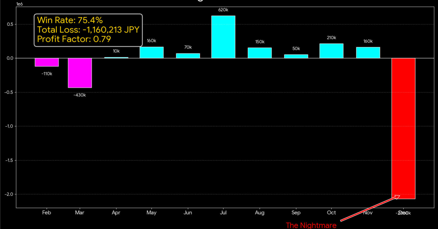The width and height of the screenshot is (438, 229).
Task: Click the magenta February -110k bar
Action: (x=47, y=62)
